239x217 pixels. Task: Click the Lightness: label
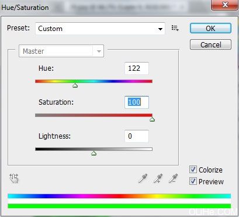(54, 136)
